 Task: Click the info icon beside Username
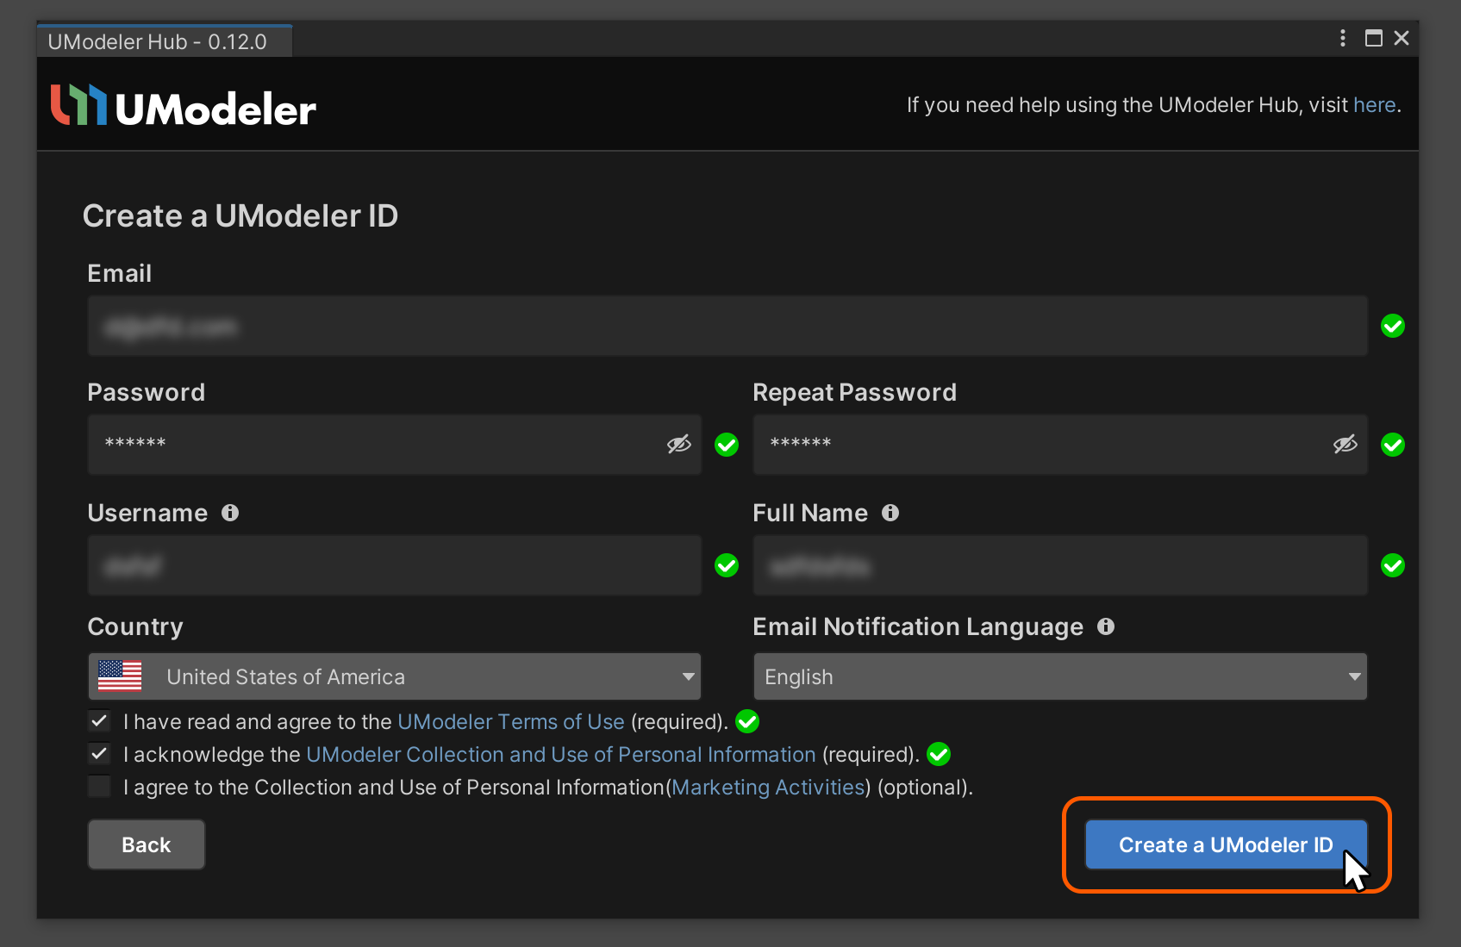click(230, 513)
